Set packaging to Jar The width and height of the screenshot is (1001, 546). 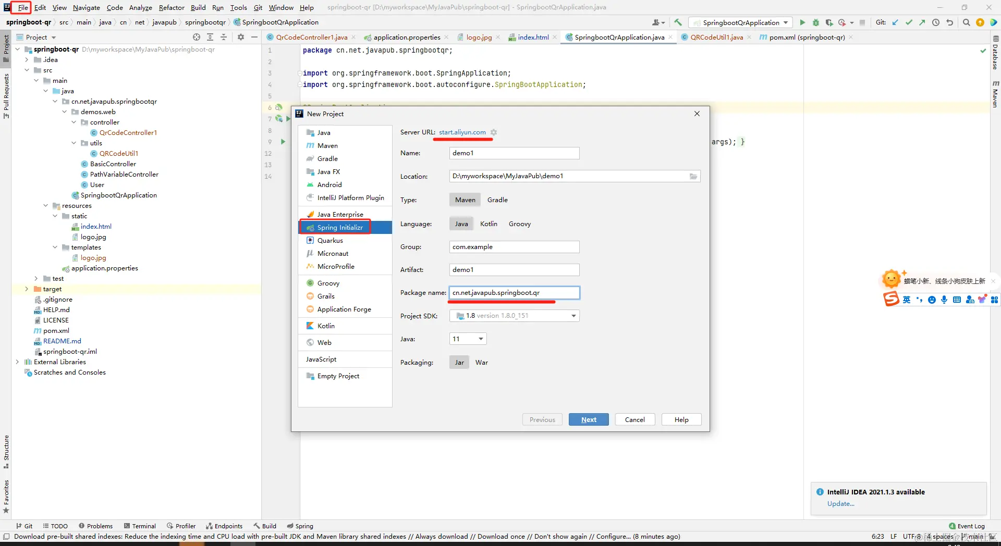pos(459,363)
